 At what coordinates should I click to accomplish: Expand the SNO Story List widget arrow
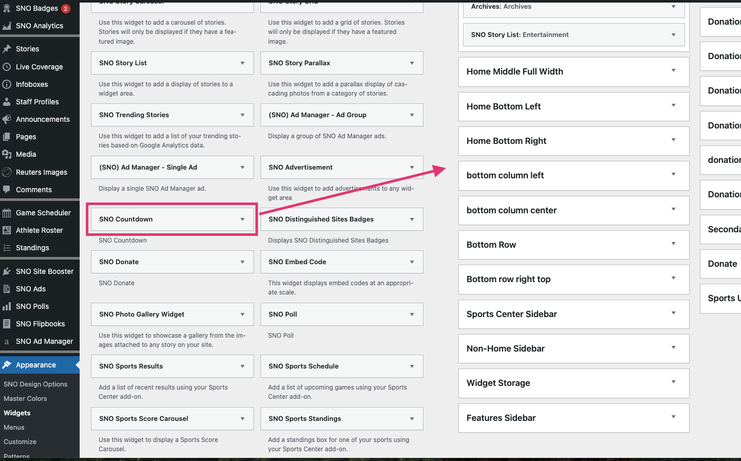(243, 63)
